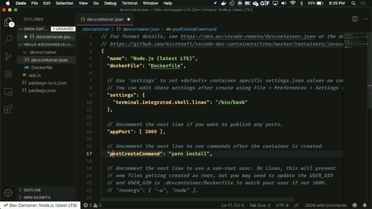Click Ln 17, Col 5 cursor position
Viewport: 372px width, 209px height.
(x=233, y=205)
